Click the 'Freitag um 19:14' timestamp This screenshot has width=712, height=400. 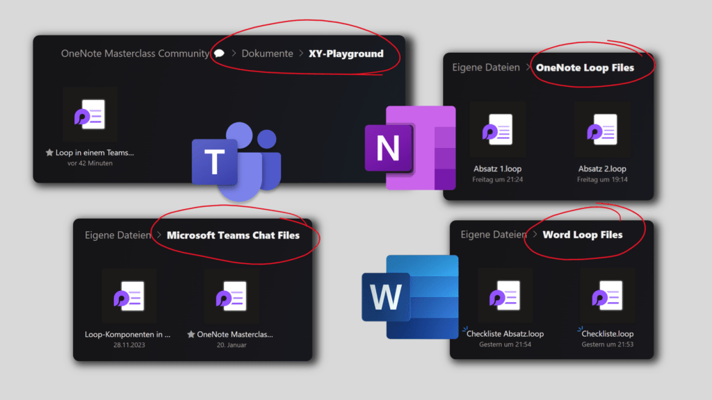click(602, 180)
